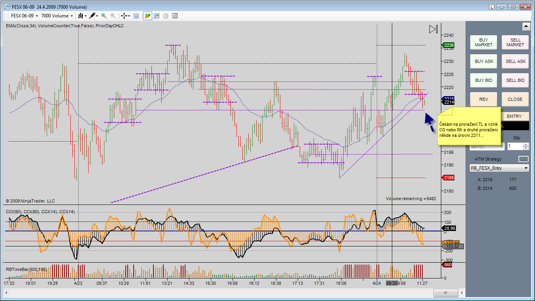Viewport: 535px width, 301px height.
Task: Jump to latest bar with chart arrow icon
Action: coord(433,29)
